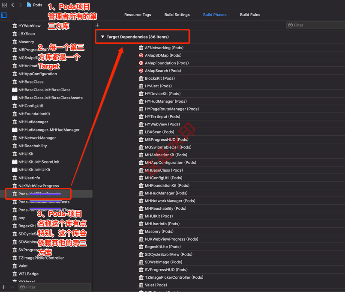Click the AMapSearch (Pods) red icon
Viewport: 345px width, 292px height.
pos(141,71)
